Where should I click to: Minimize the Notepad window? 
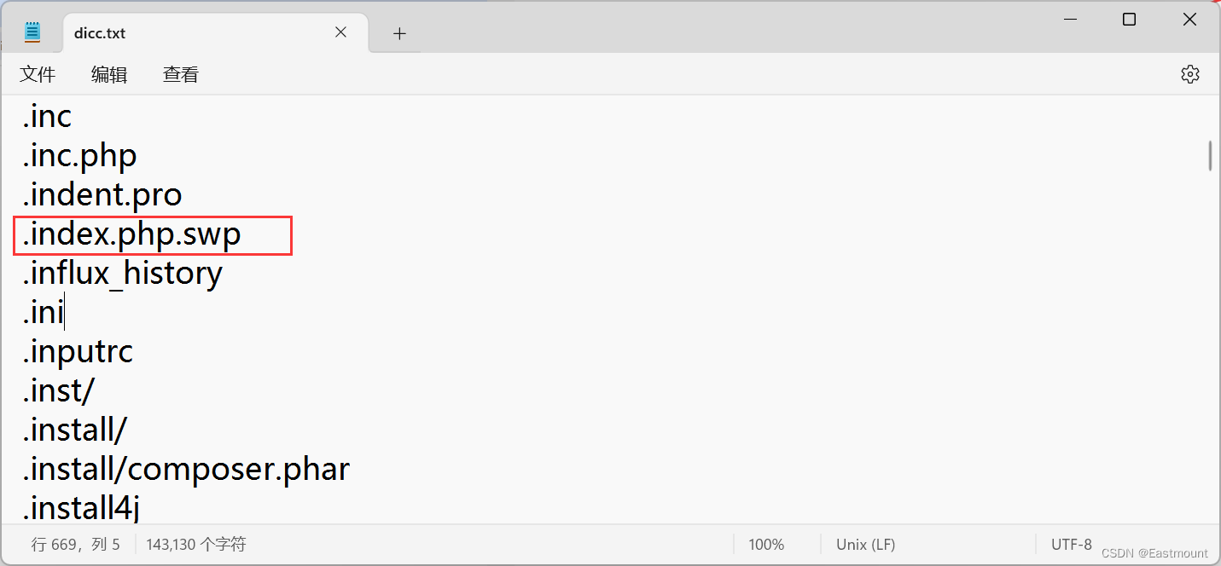(1068, 20)
